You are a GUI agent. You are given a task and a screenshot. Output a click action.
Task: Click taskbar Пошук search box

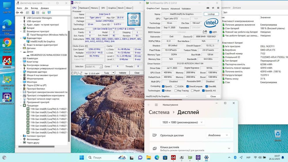[107, 157]
